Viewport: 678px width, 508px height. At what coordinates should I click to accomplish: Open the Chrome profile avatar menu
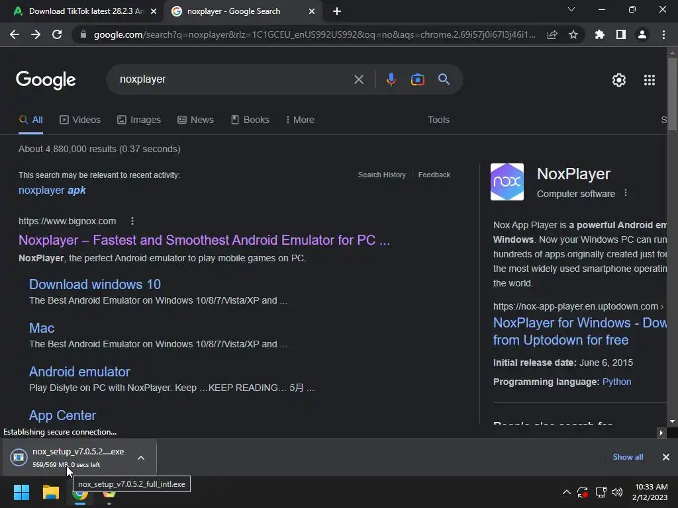coord(642,34)
